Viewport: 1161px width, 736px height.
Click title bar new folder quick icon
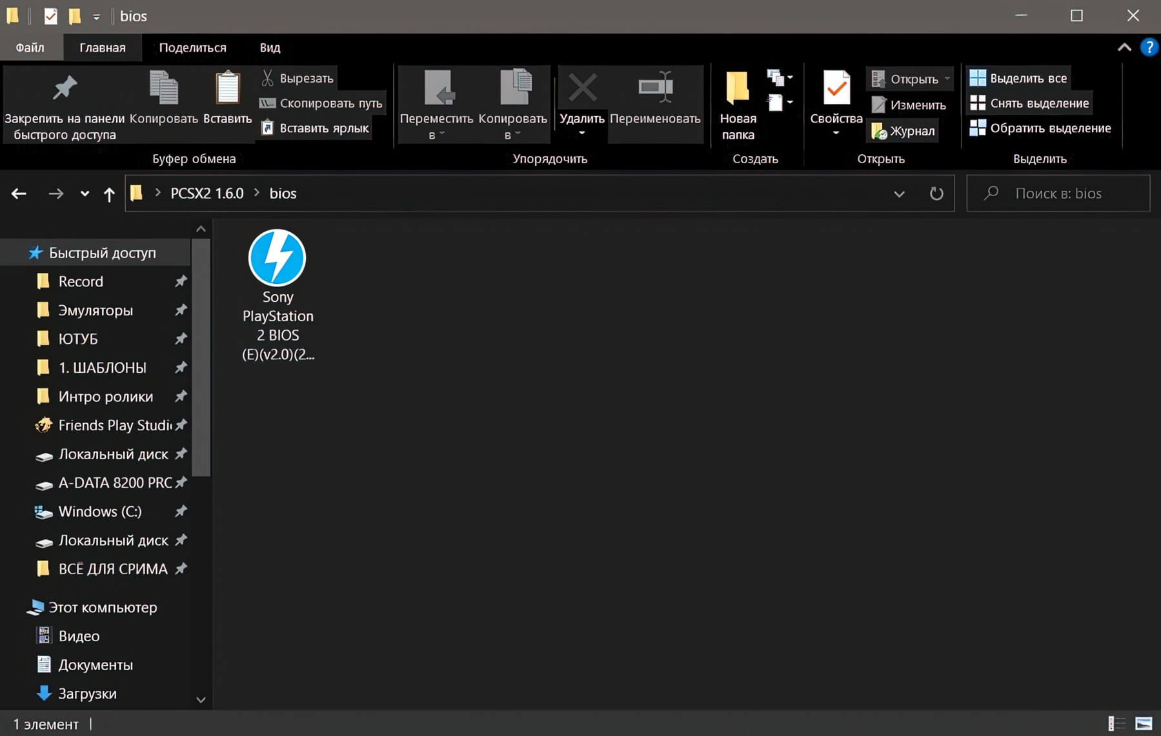coord(75,16)
